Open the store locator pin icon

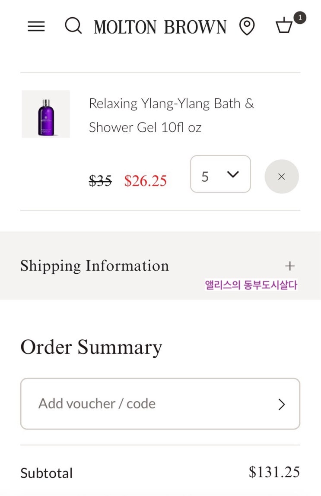point(247,27)
